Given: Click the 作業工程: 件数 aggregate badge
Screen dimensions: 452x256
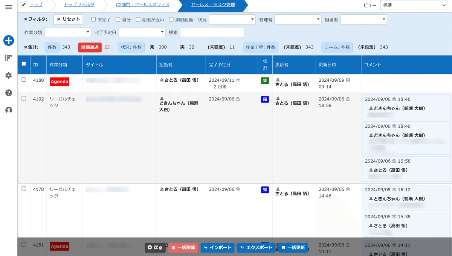Looking at the screenshot, I should click(x=260, y=47).
